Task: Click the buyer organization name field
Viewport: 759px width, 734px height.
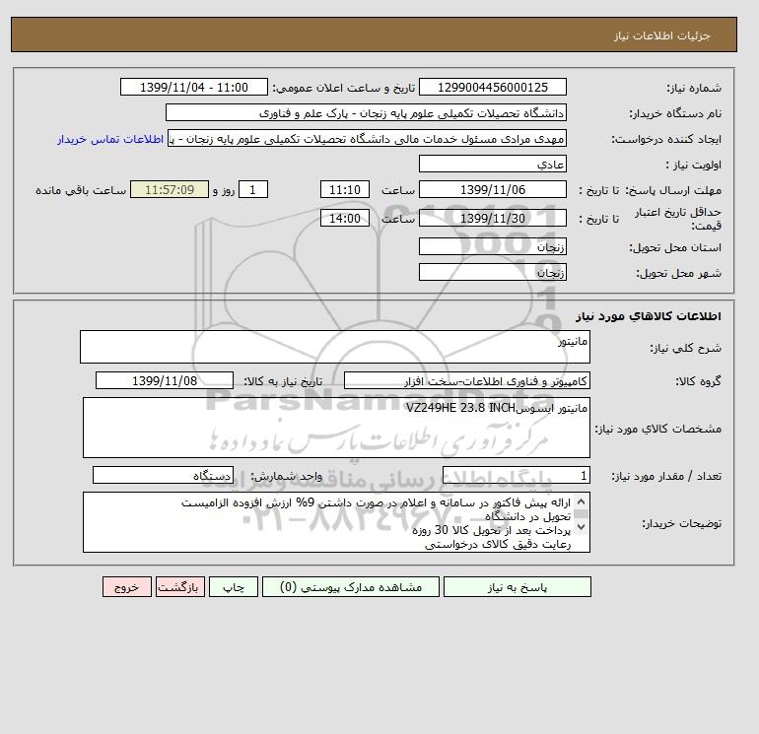Action: click(x=366, y=112)
